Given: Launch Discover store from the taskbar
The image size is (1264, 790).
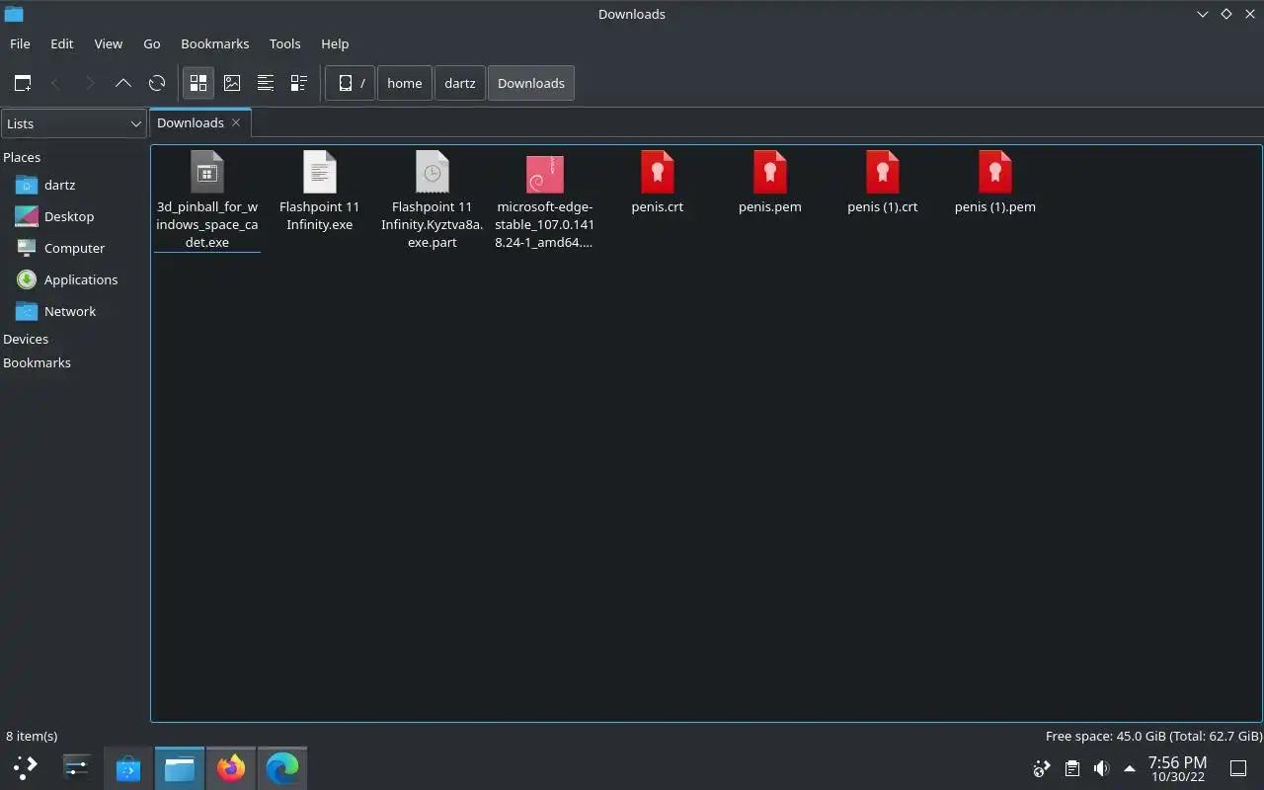Looking at the screenshot, I should 127,767.
